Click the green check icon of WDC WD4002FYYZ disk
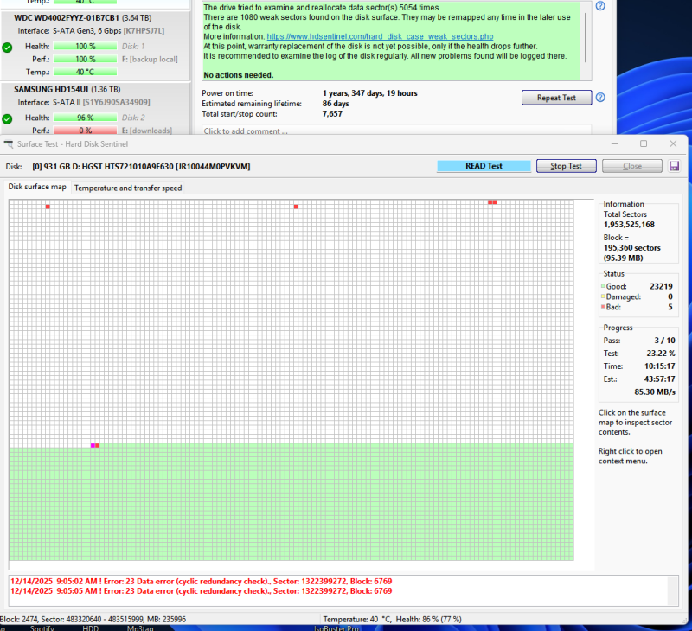The height and width of the screenshot is (631, 692). coord(7,48)
